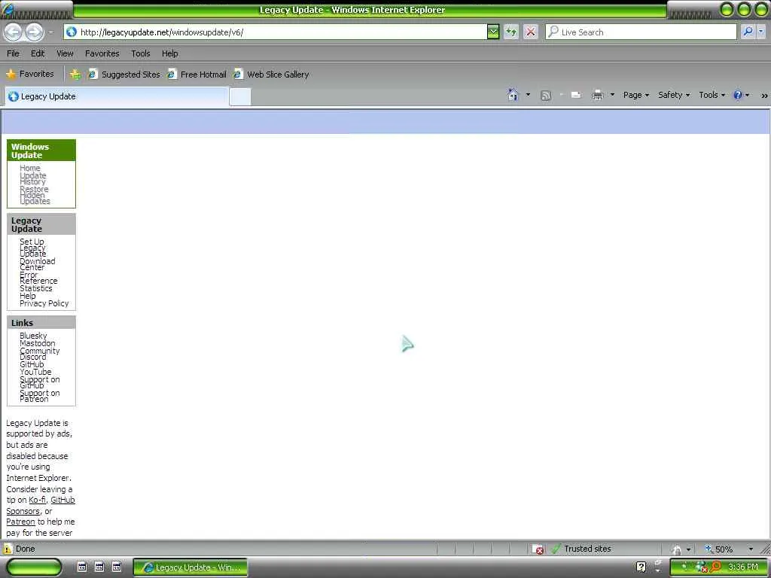The image size is (771, 578).
Task: Open the Update History link
Action: coord(33,178)
